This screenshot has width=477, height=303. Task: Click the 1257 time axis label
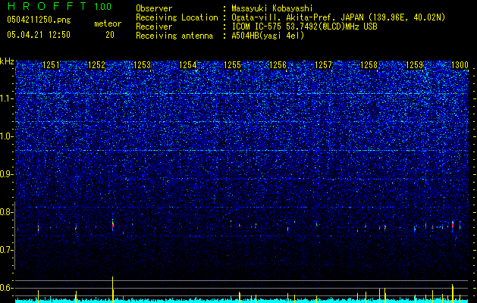323,65
